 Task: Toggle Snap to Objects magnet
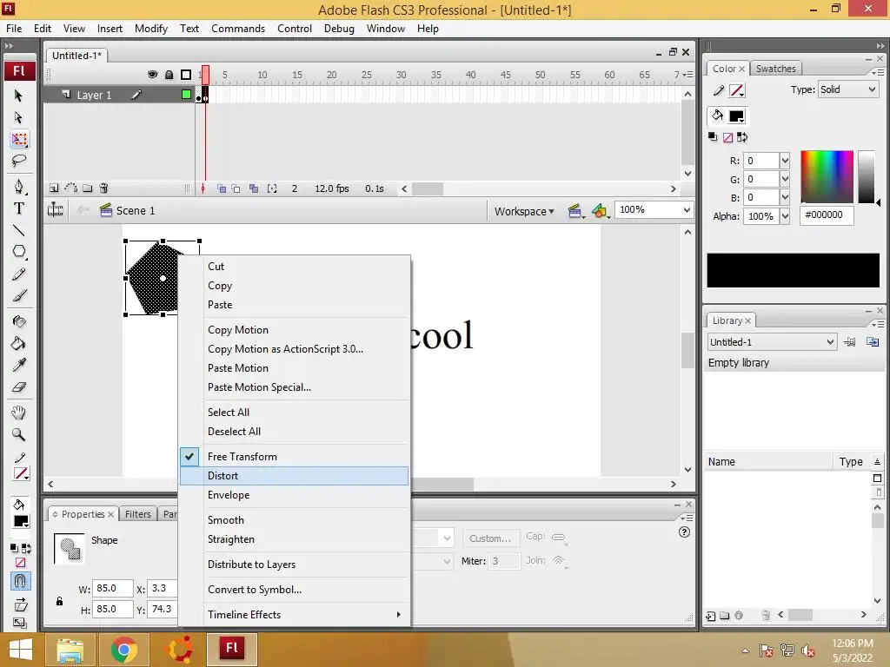[20, 581]
